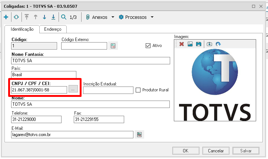Image resolution: width=268 pixels, height=159 pixels.
Task: Click País field with Brasil
Action: pos(44,75)
